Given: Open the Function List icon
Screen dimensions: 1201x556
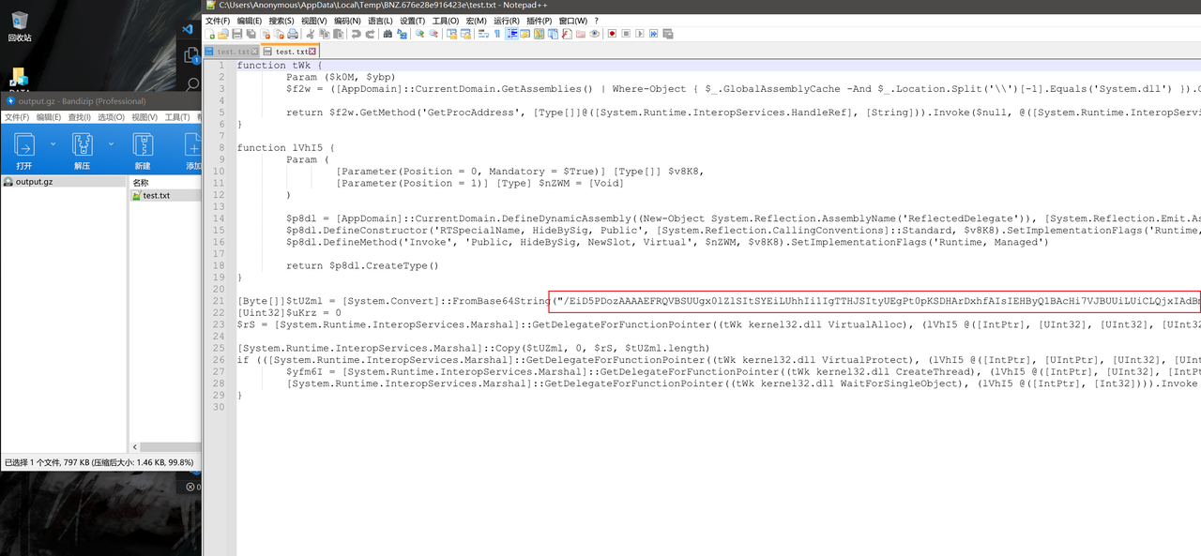Looking at the screenshot, I should [567, 34].
